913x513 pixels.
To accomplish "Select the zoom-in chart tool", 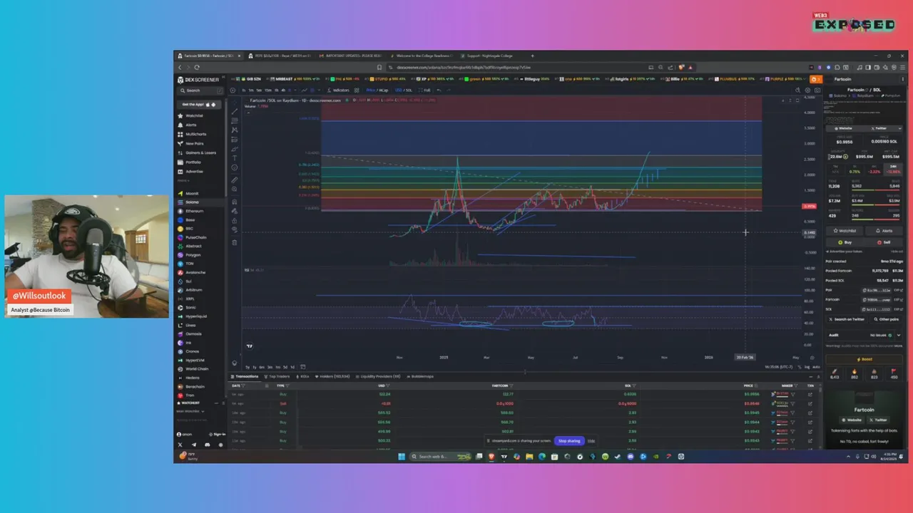I will click(235, 189).
